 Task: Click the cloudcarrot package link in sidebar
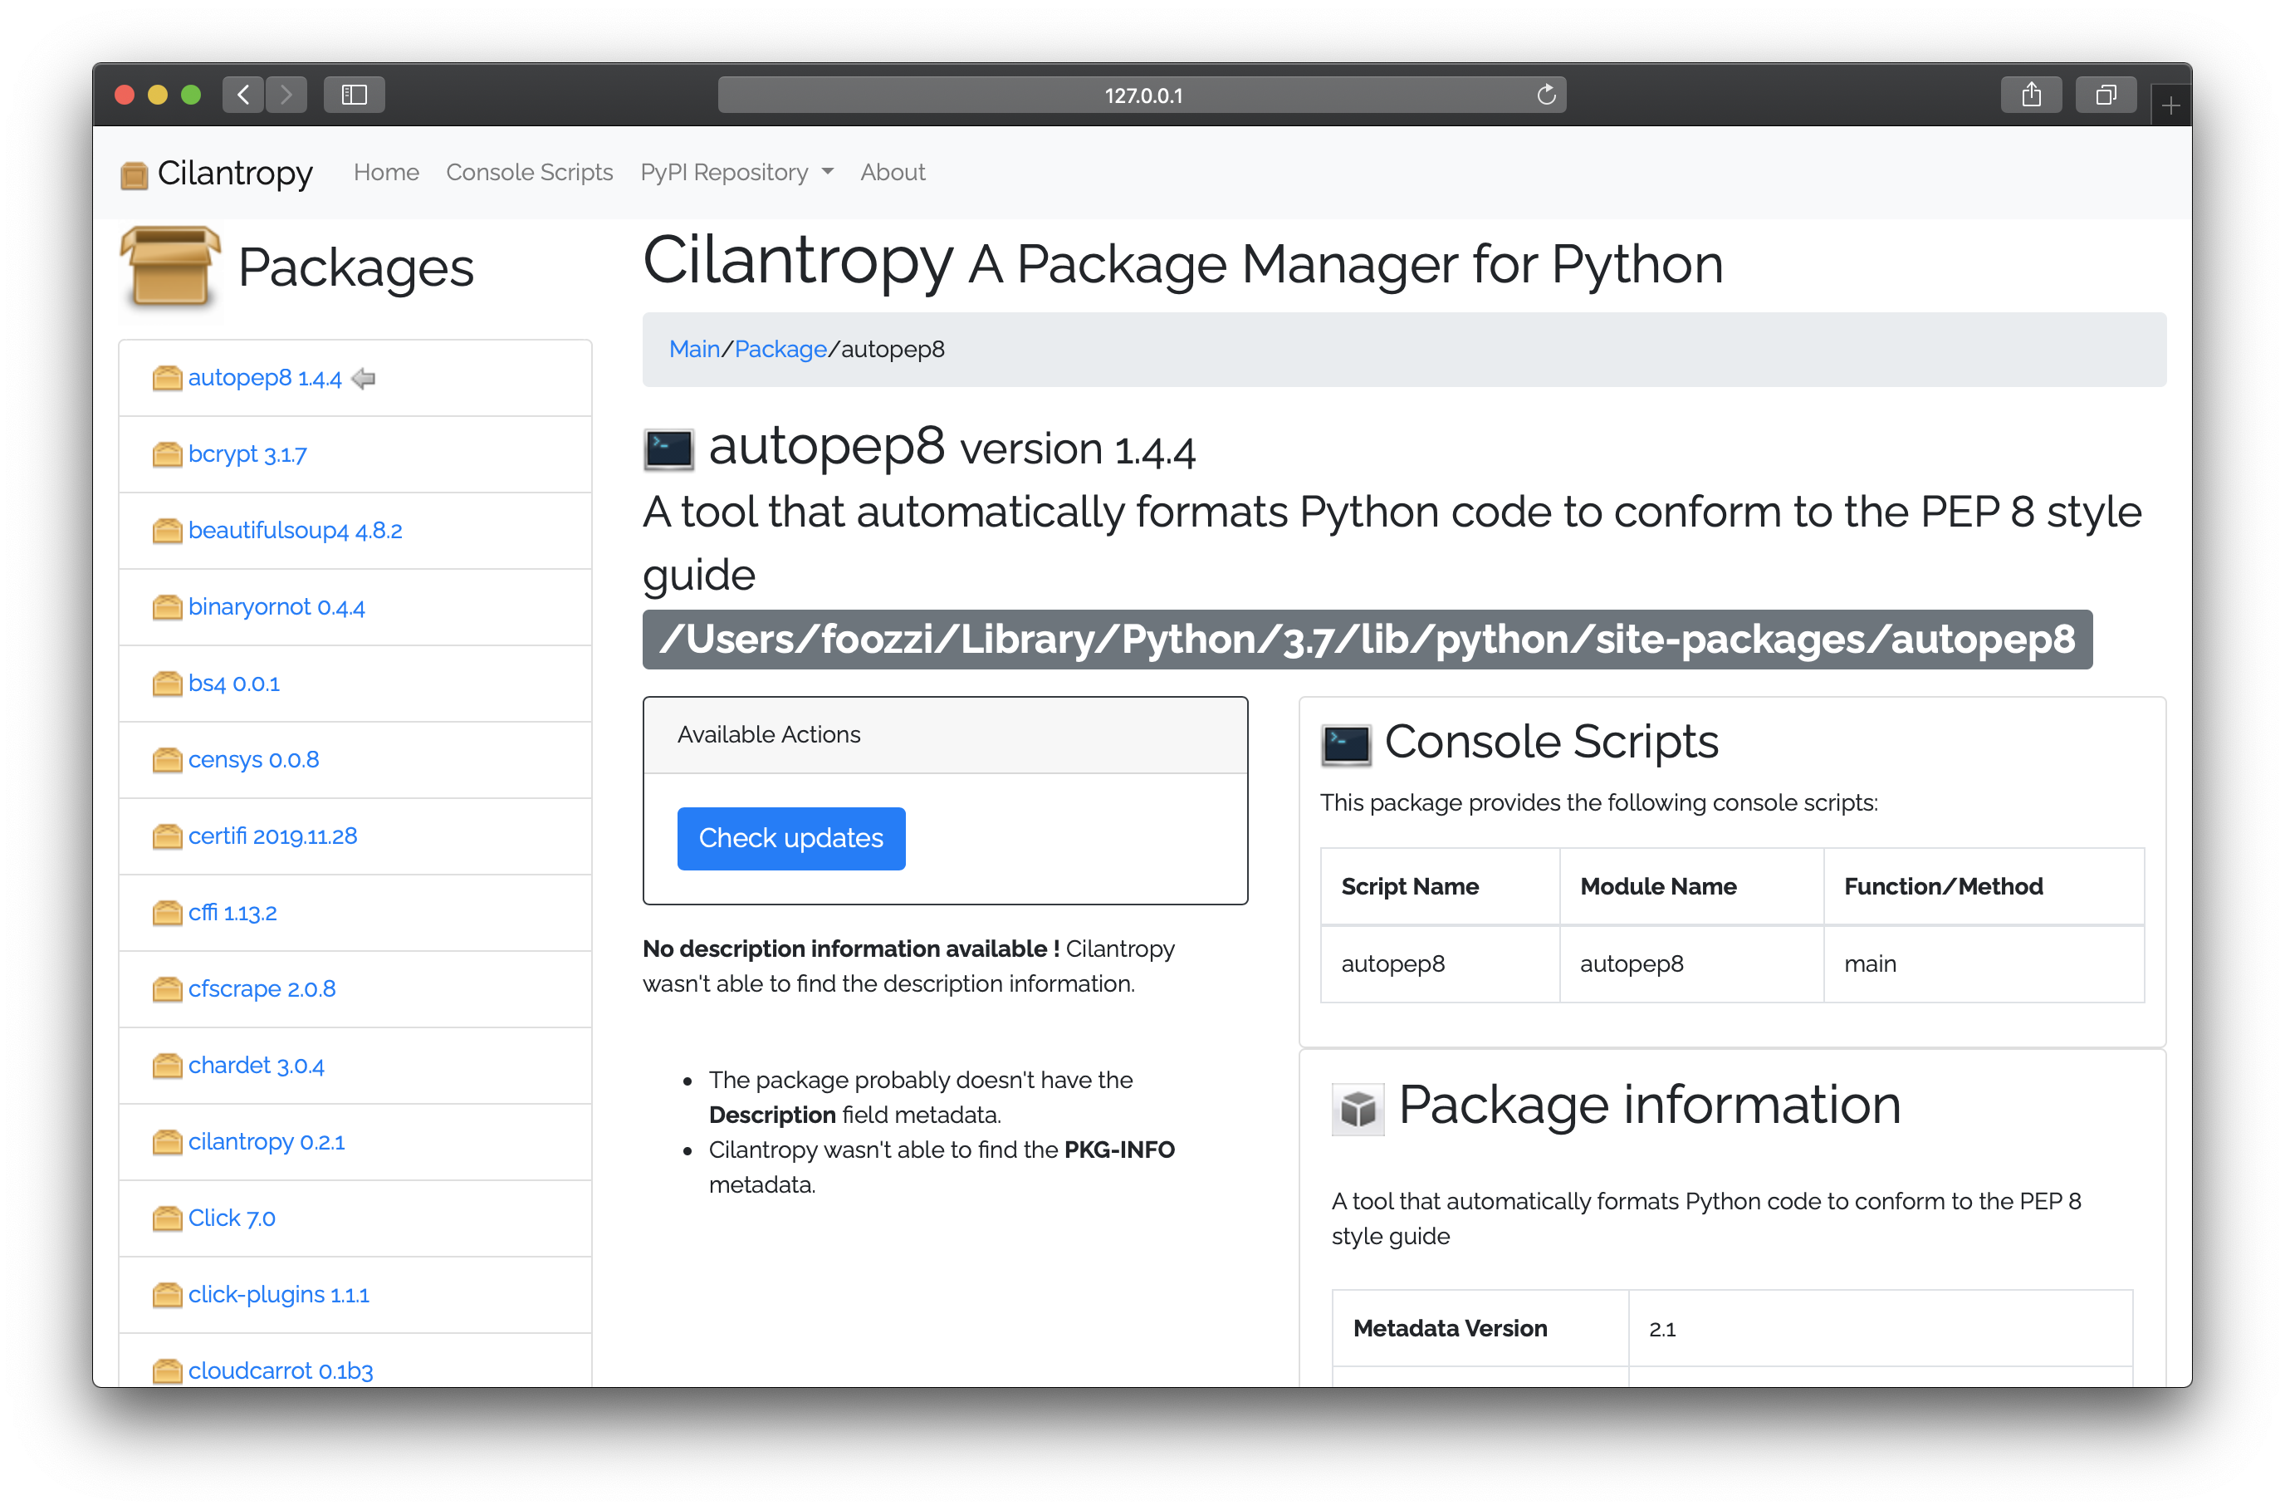coord(283,1370)
